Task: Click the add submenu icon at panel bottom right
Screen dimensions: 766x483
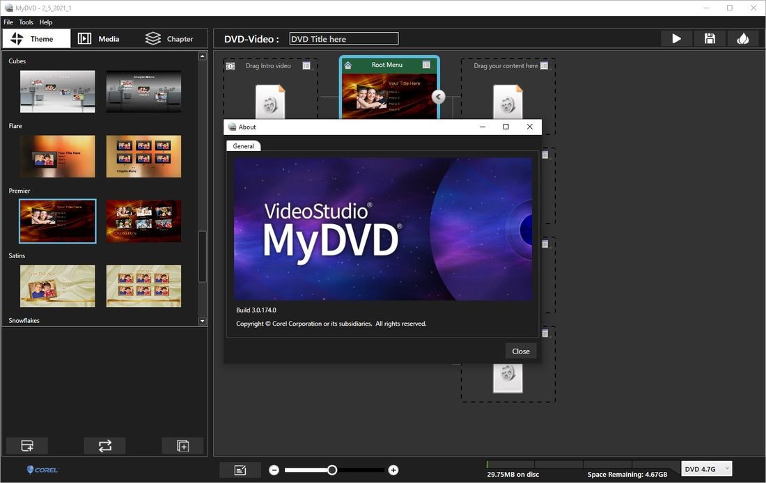Action: pos(182,445)
